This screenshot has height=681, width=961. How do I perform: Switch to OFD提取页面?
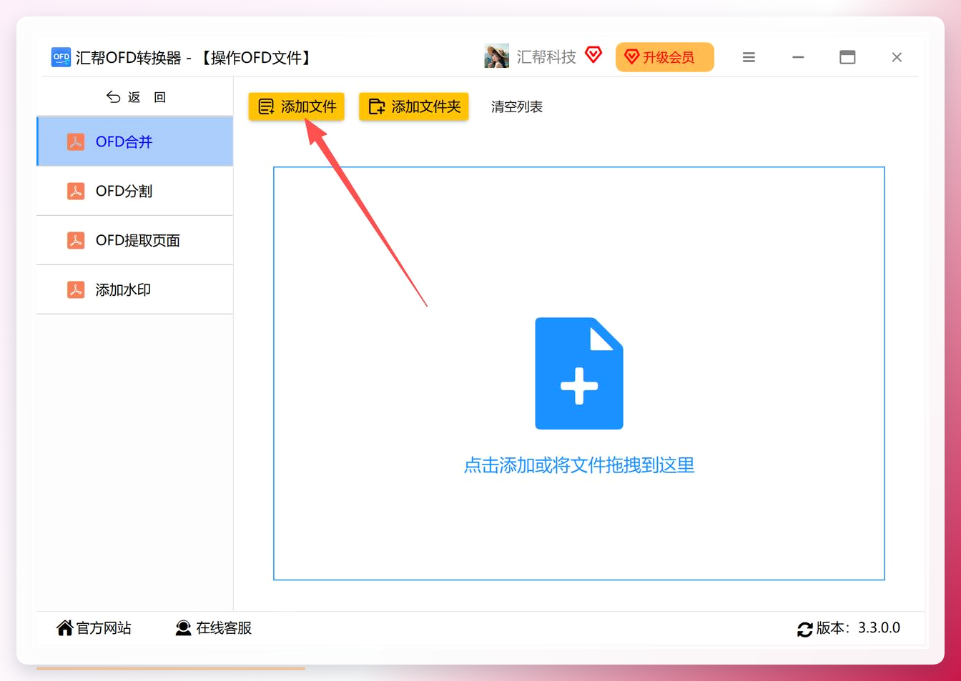[x=134, y=240]
